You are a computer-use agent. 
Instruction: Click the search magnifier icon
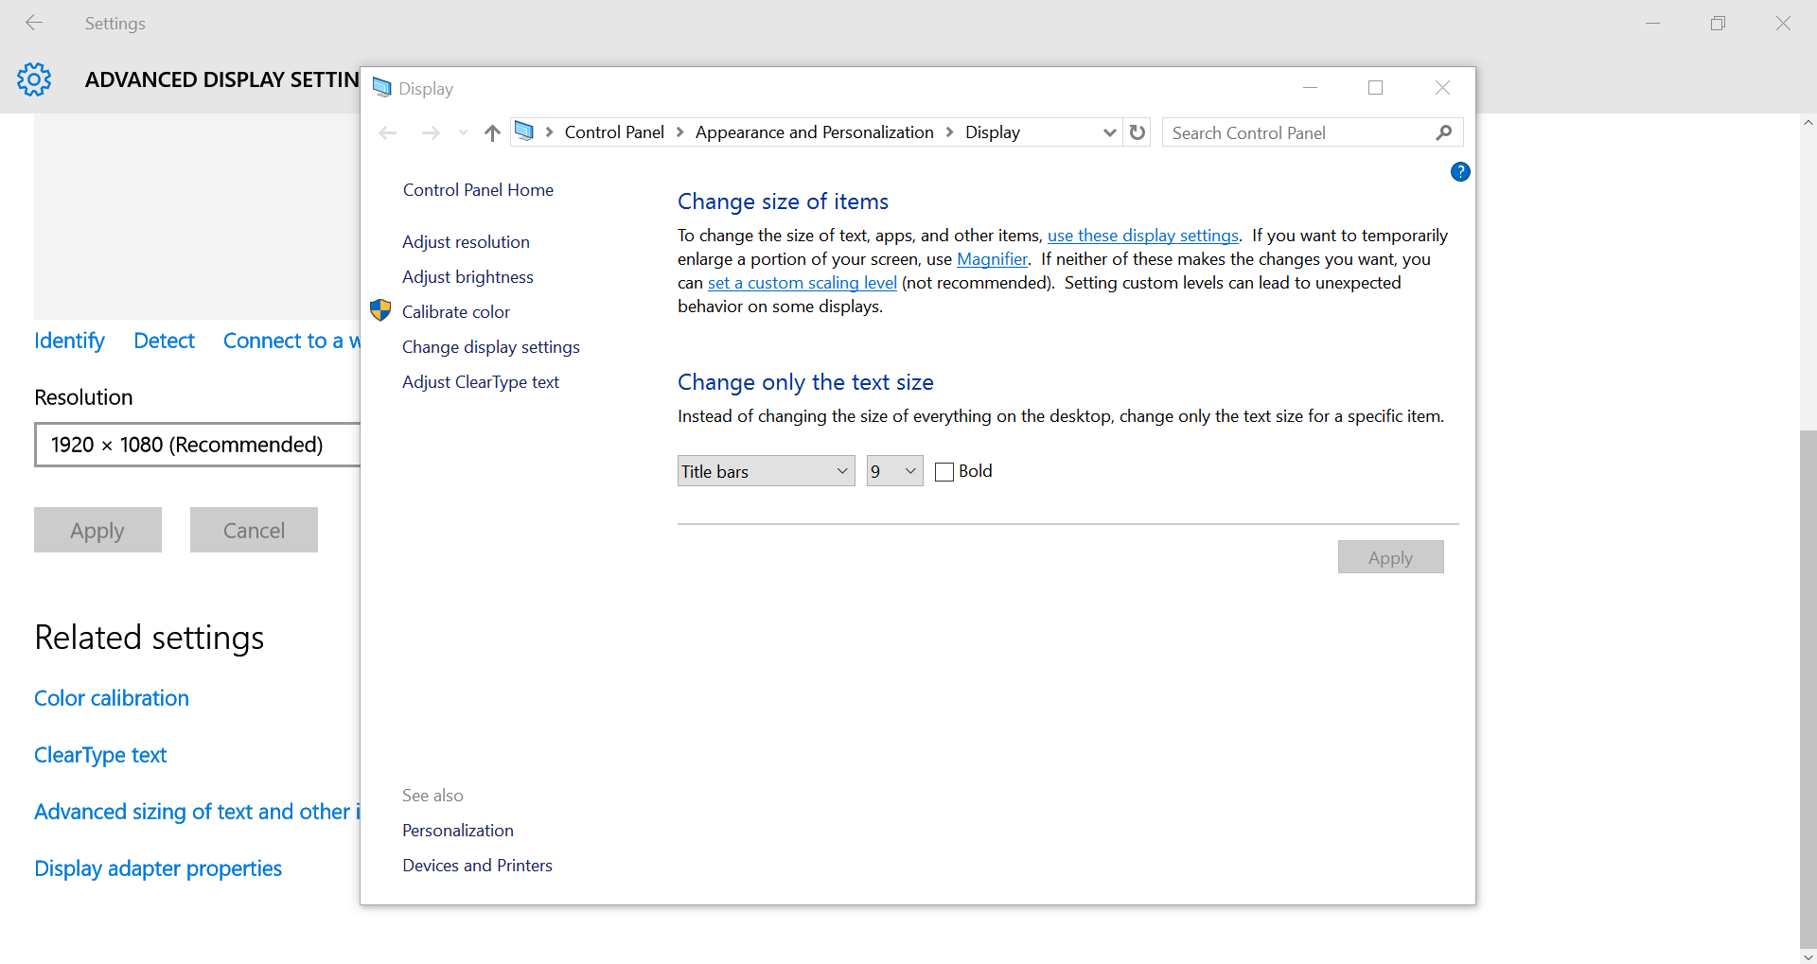1443,132
